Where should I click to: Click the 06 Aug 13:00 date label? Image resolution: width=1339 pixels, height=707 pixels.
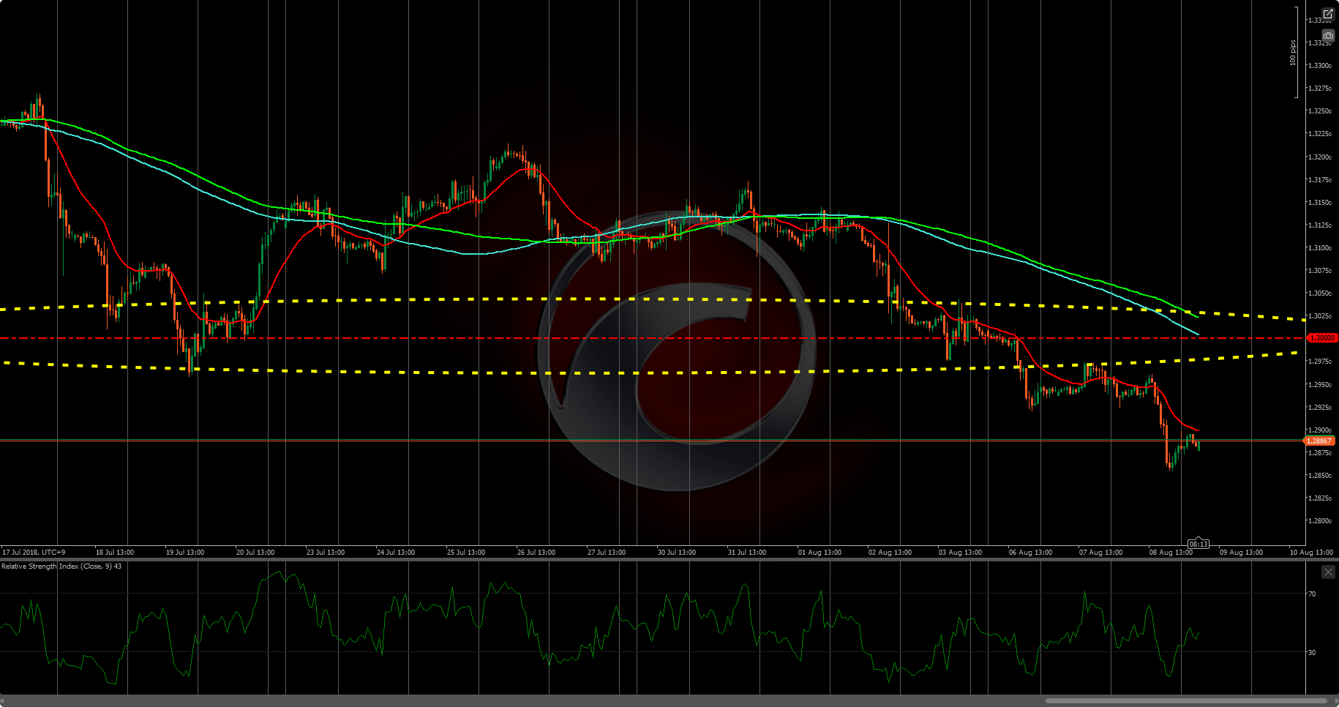click(x=1031, y=553)
